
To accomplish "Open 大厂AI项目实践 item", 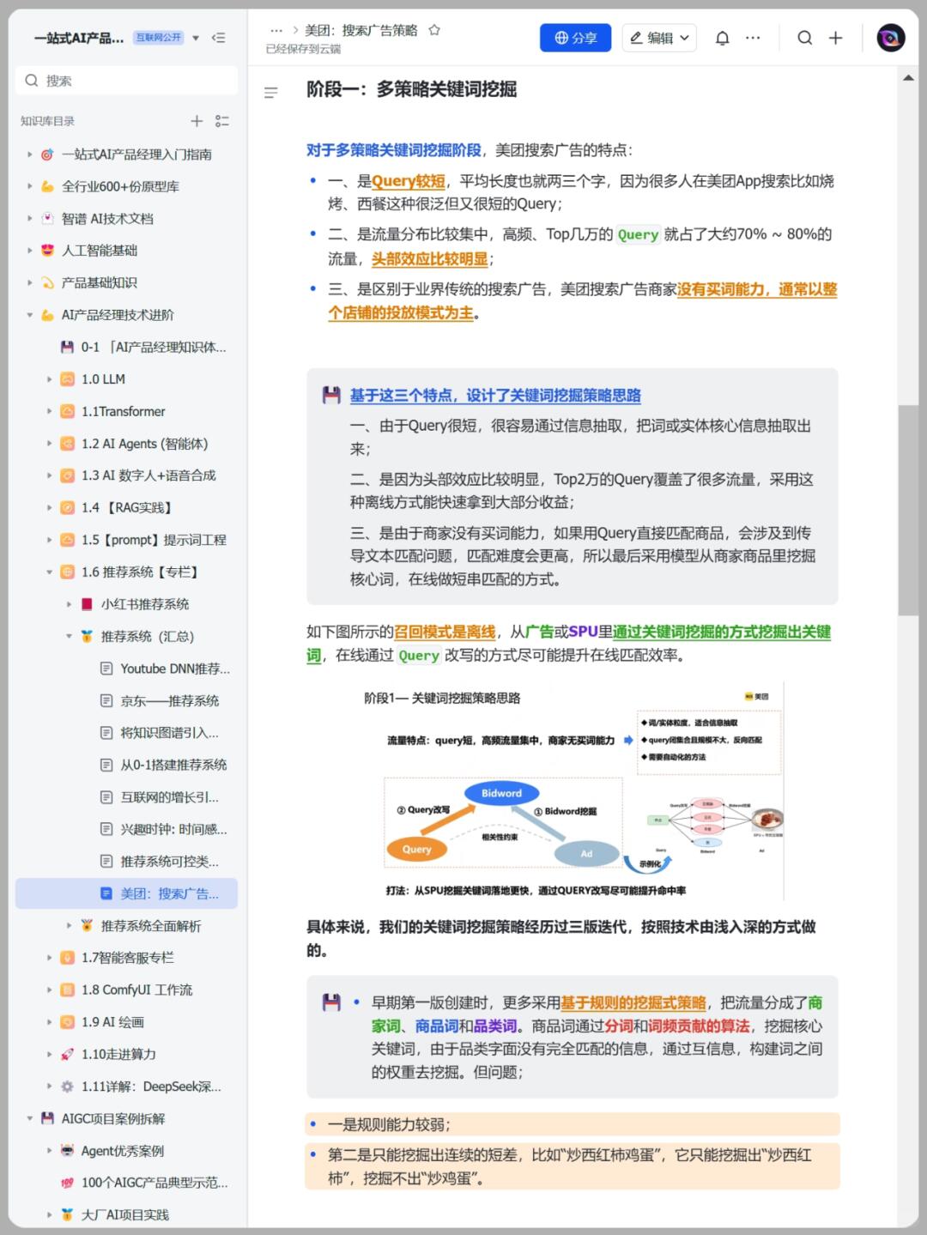I will pos(124,1214).
